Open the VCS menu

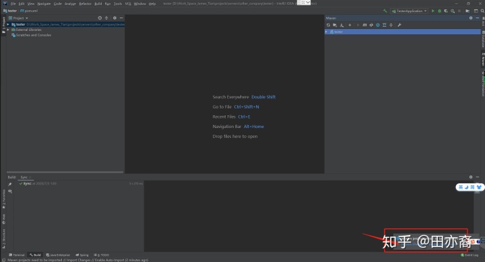click(128, 4)
